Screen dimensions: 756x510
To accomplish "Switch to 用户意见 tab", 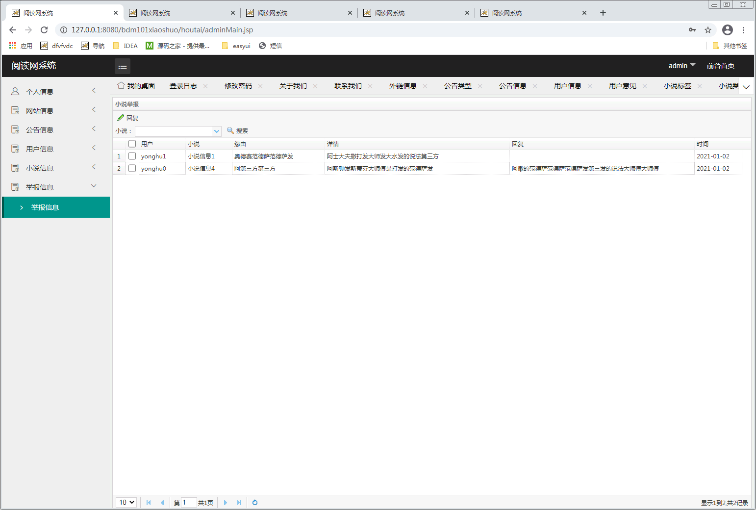I will (623, 86).
